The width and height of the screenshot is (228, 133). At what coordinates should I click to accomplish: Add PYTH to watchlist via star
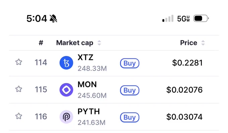pyautogui.click(x=19, y=116)
